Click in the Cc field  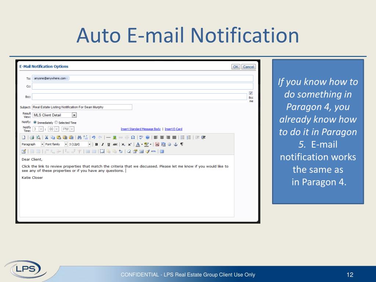[x=142, y=86]
